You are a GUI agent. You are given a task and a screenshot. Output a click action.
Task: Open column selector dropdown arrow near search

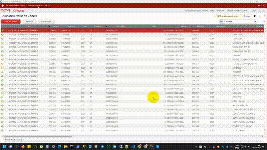pyautogui.click(x=224, y=21)
